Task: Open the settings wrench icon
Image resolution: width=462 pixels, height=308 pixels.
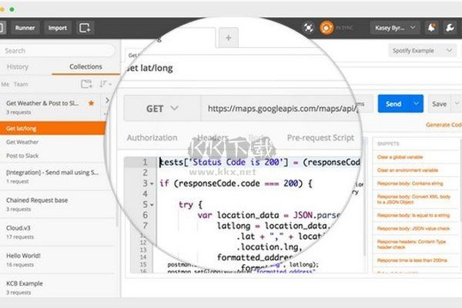Action: point(450,28)
